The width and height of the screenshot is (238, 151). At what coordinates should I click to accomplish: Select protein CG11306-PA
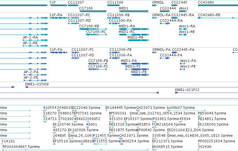[121, 55]
